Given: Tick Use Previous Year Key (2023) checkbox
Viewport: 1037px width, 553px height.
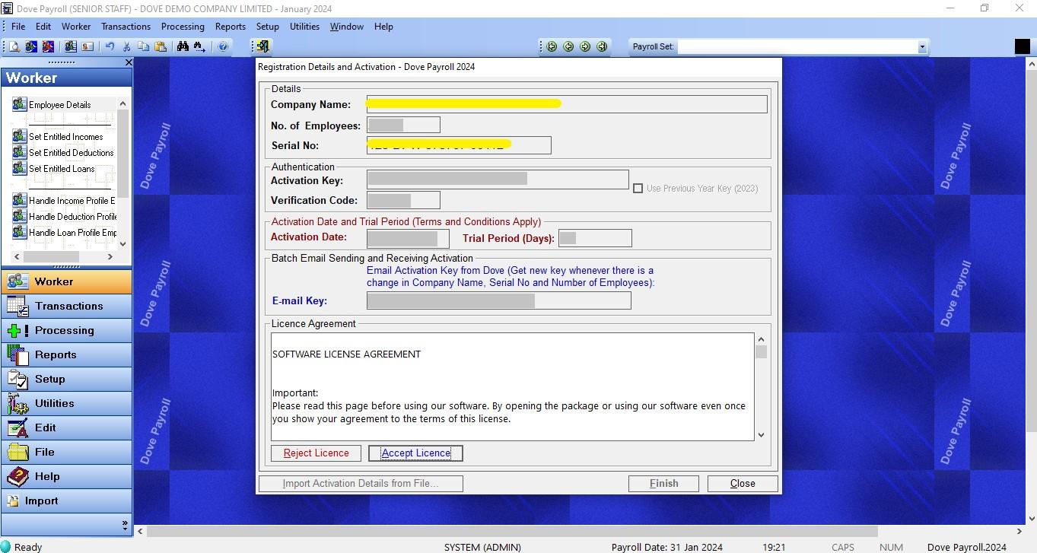Looking at the screenshot, I should tap(638, 188).
